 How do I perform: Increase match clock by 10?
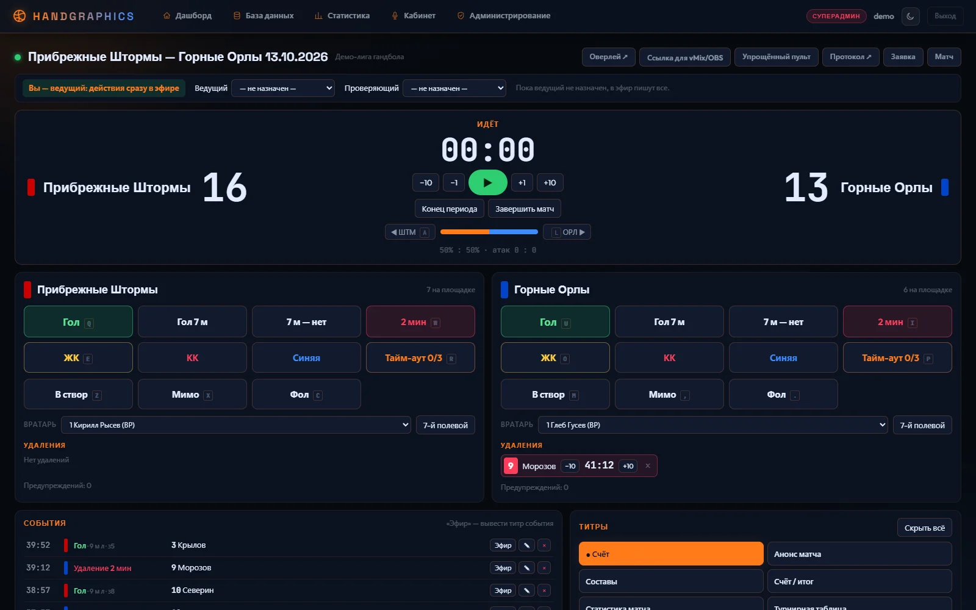pos(550,182)
